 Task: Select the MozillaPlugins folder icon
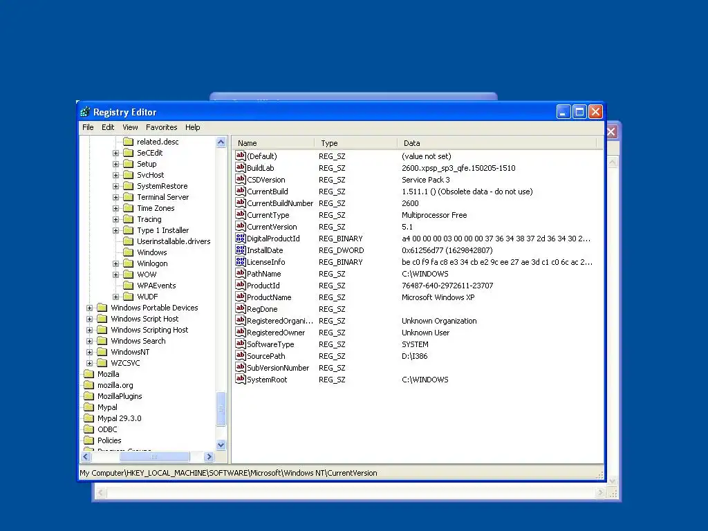[x=89, y=396]
